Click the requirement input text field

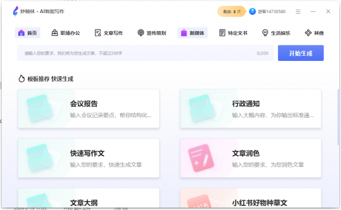point(145,53)
